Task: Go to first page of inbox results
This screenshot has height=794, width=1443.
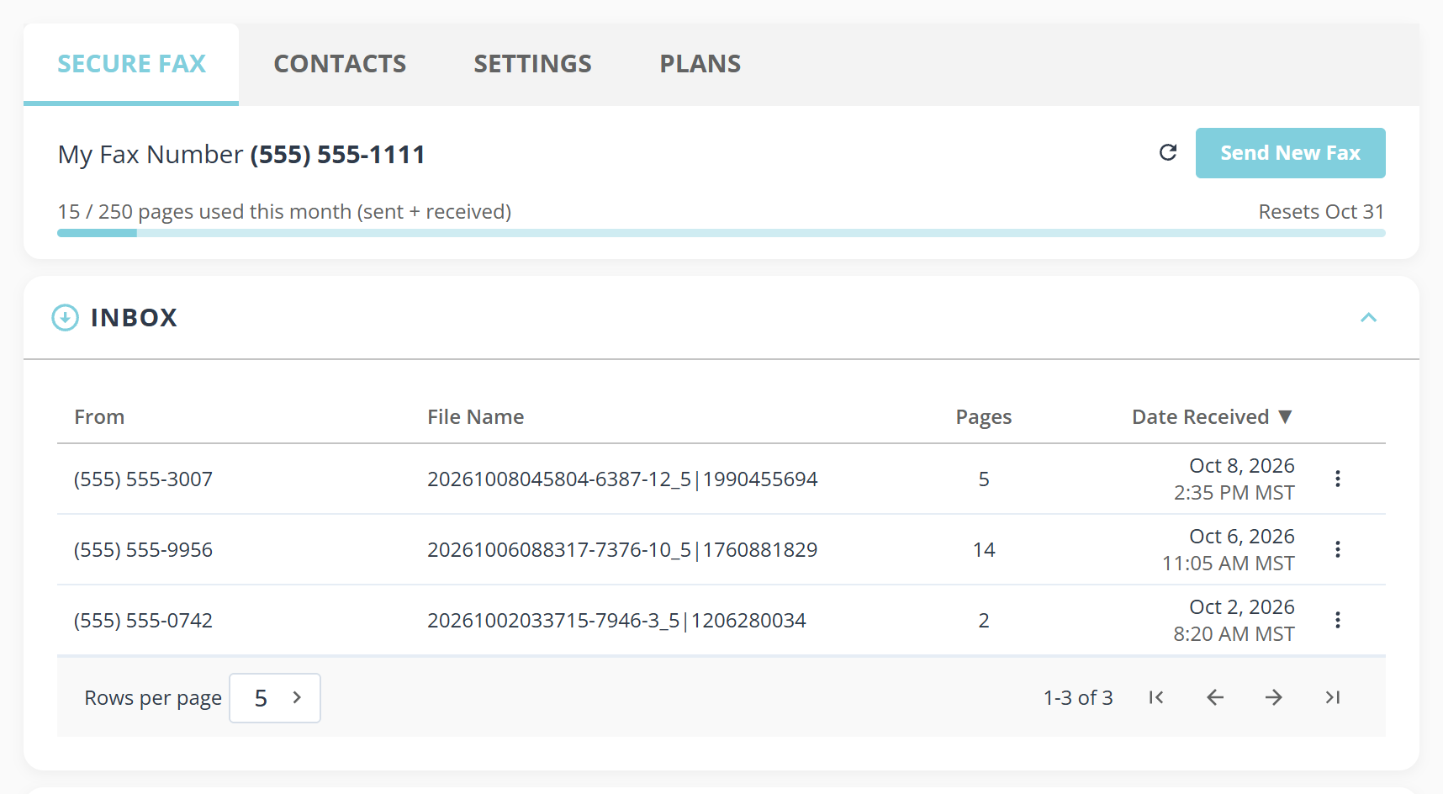Action: pos(1156,697)
